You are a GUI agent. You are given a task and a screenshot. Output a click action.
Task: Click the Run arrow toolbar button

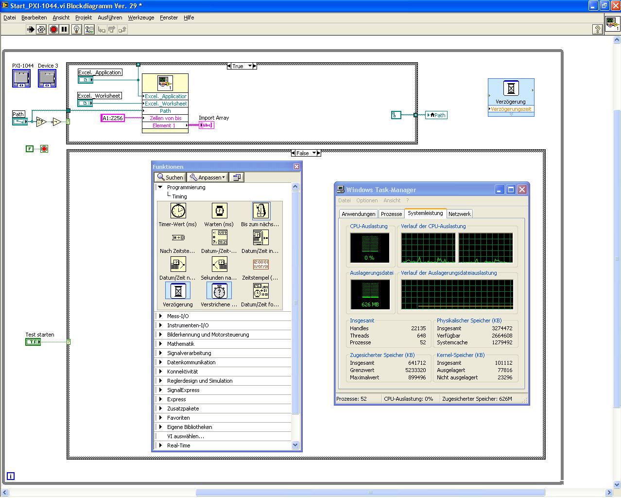tap(30, 30)
